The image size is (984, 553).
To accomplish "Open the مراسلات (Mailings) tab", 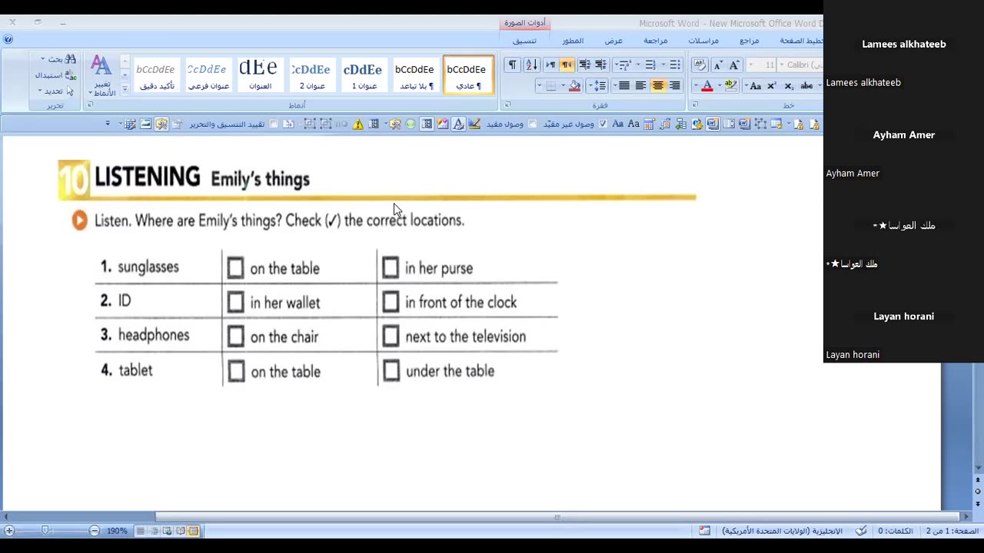I will tap(703, 41).
